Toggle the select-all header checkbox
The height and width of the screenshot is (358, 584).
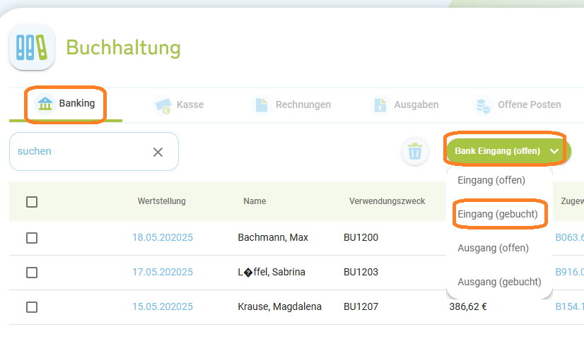point(32,202)
